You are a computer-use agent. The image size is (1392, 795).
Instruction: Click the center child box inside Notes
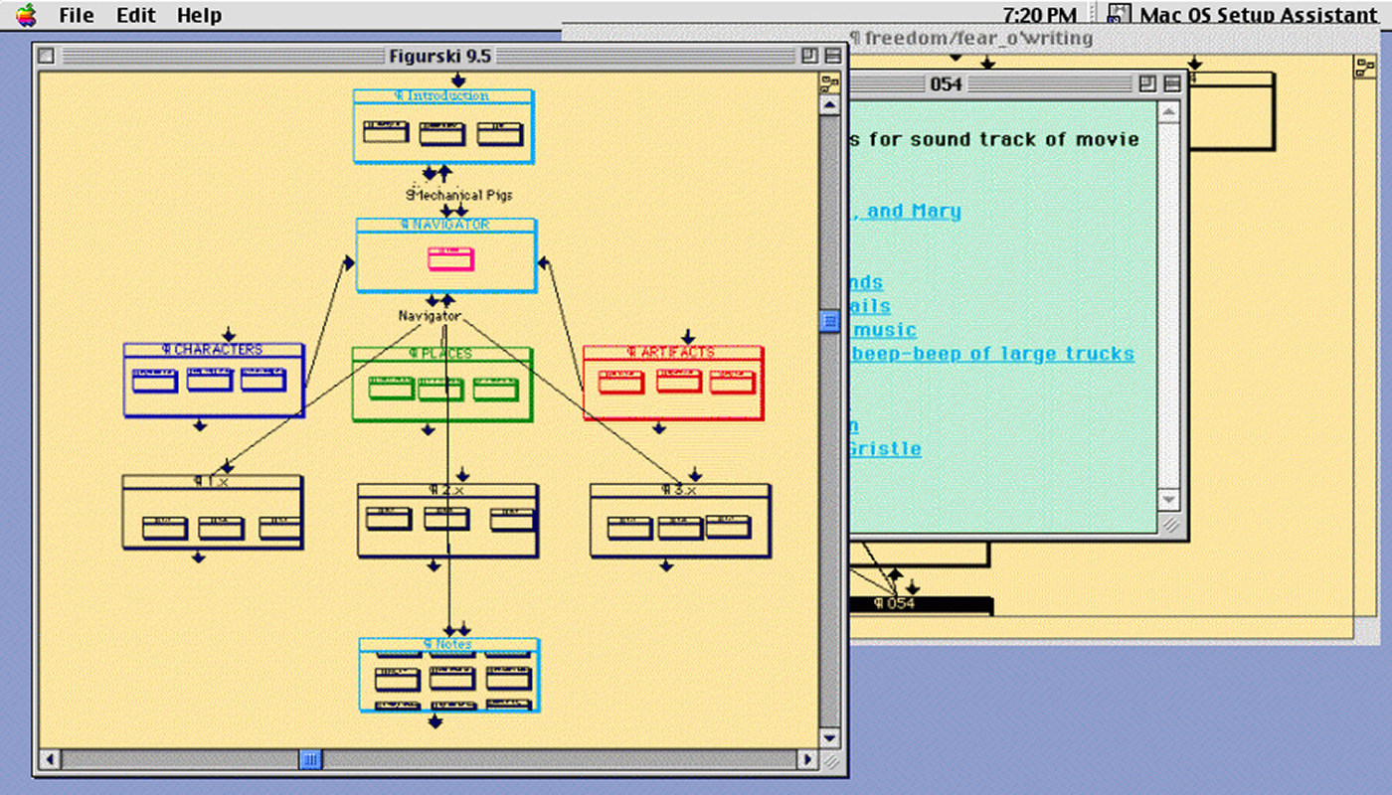tap(451, 679)
